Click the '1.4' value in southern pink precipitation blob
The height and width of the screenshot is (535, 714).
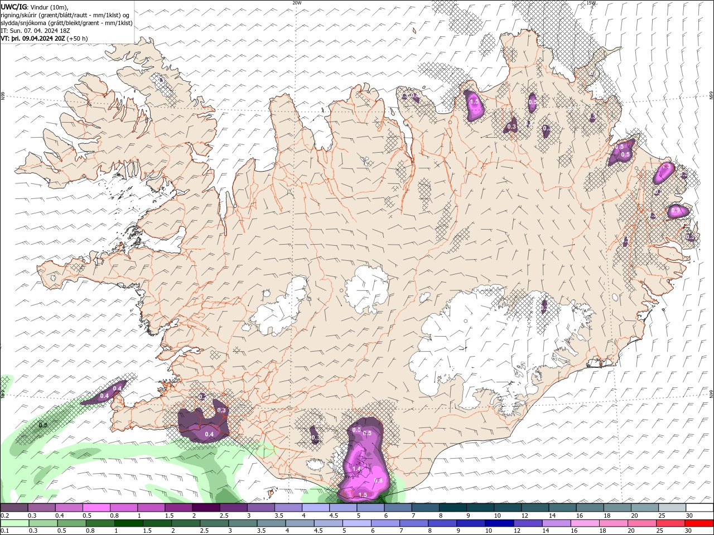click(x=357, y=470)
